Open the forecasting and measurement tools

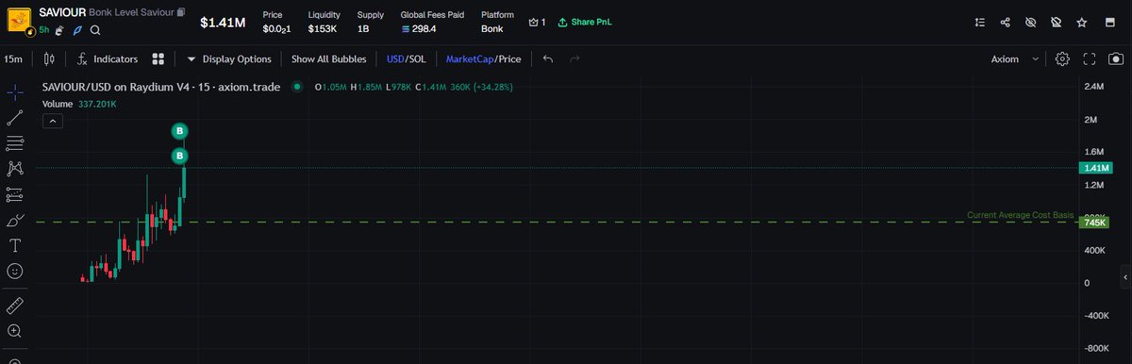15,194
